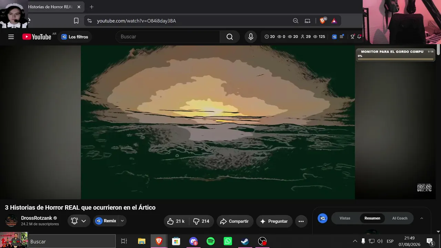Expand the Remix dropdown arrow
Screen dimensions: 441x248
pyautogui.click(x=122, y=221)
